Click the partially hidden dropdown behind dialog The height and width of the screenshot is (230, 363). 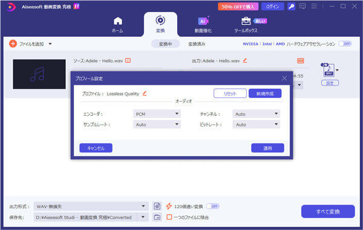click(x=299, y=85)
